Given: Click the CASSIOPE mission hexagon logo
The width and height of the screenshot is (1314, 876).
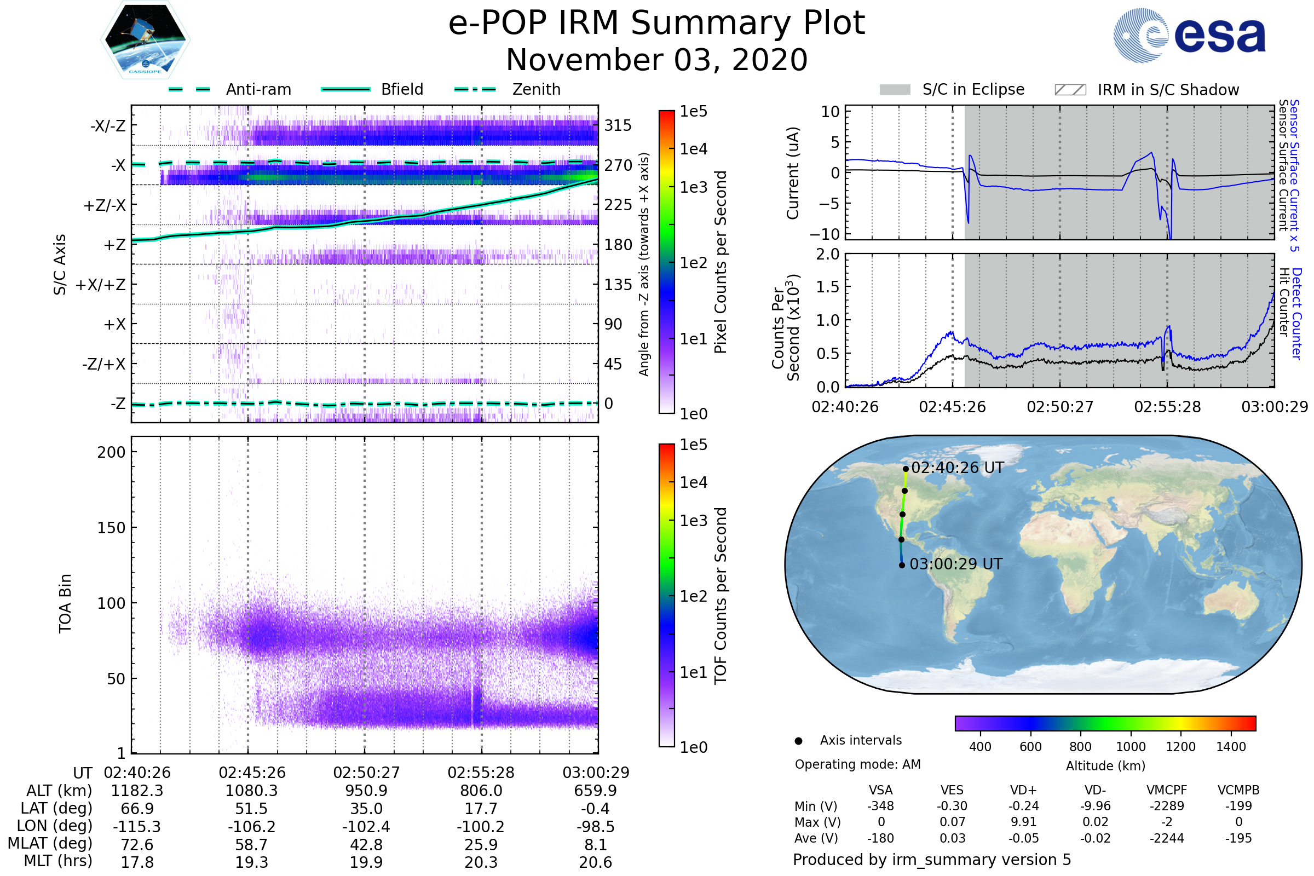Looking at the screenshot, I should [x=145, y=40].
